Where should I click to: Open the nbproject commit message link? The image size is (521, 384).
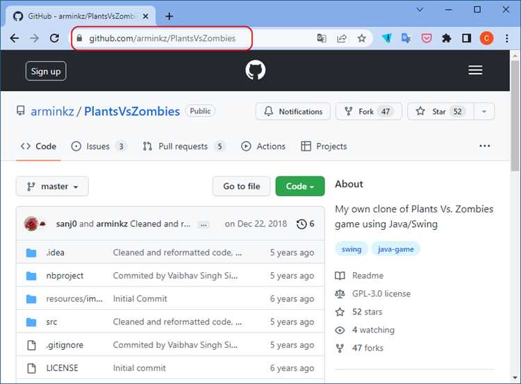coord(175,276)
